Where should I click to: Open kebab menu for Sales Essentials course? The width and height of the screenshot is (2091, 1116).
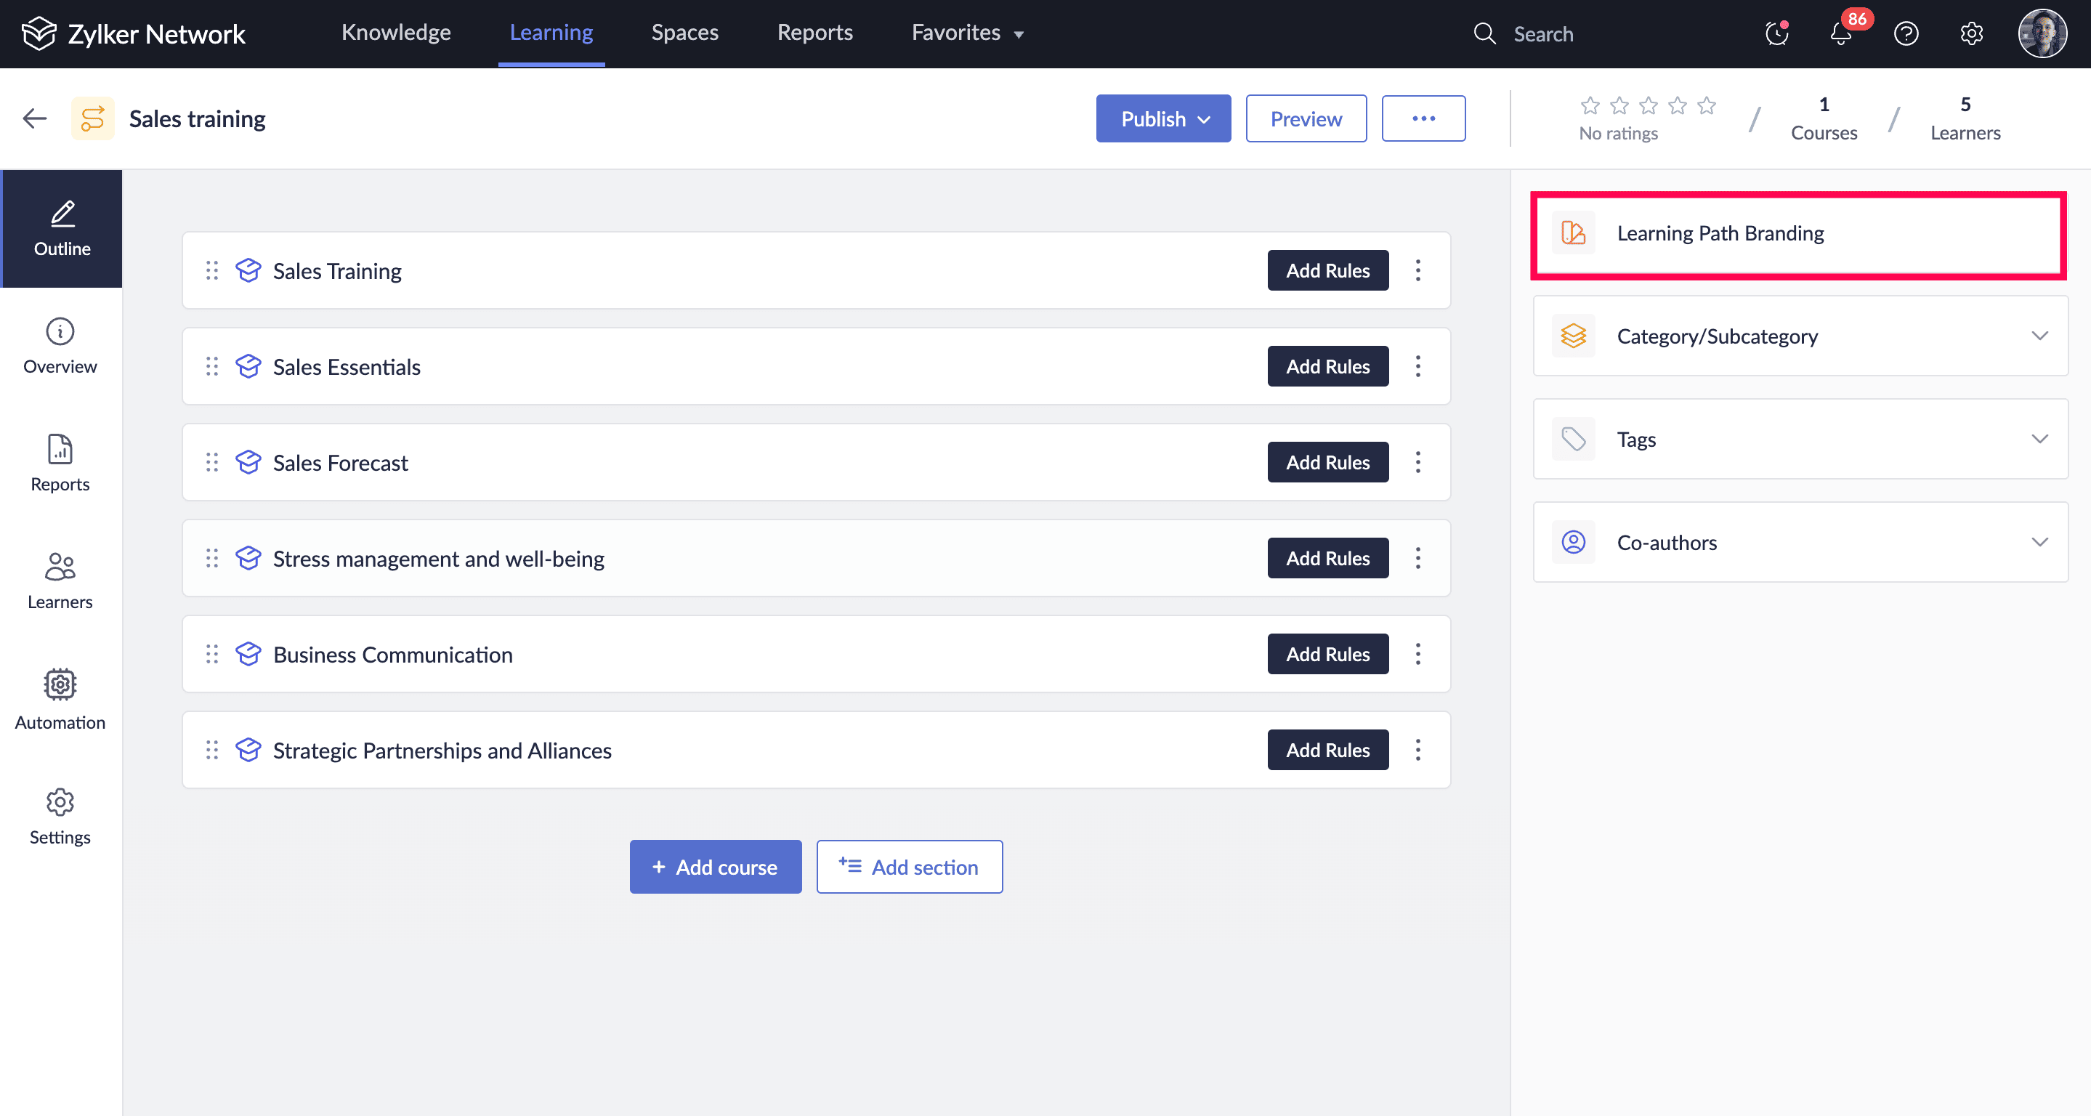pos(1417,367)
